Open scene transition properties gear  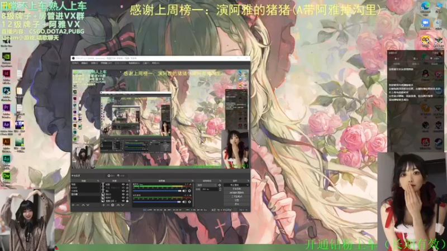(x=220, y=185)
